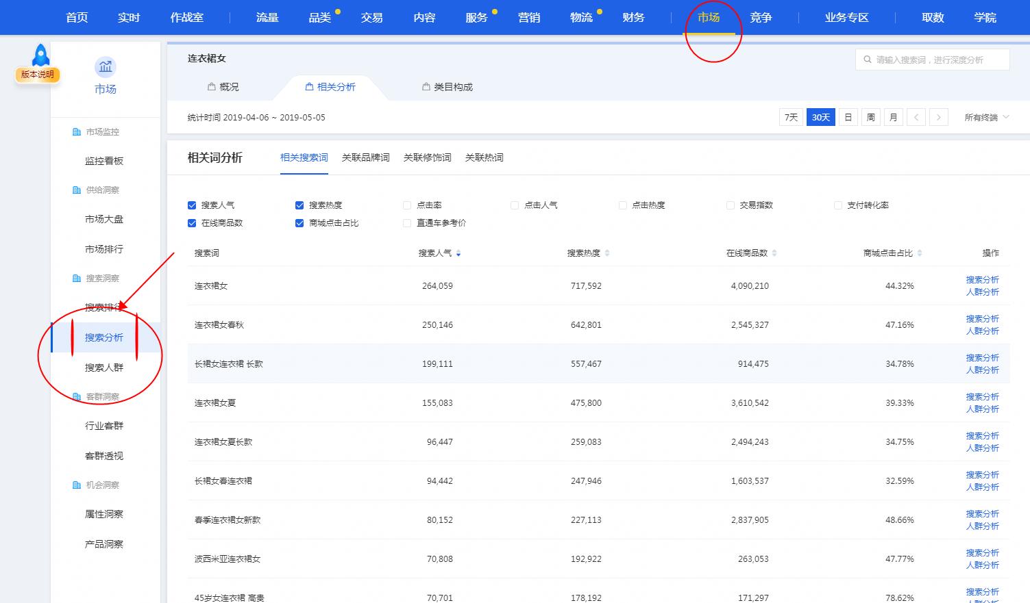This screenshot has height=603, width=1030.
Task: Sort by 在线商品数 column arrow
Action: 774,254
